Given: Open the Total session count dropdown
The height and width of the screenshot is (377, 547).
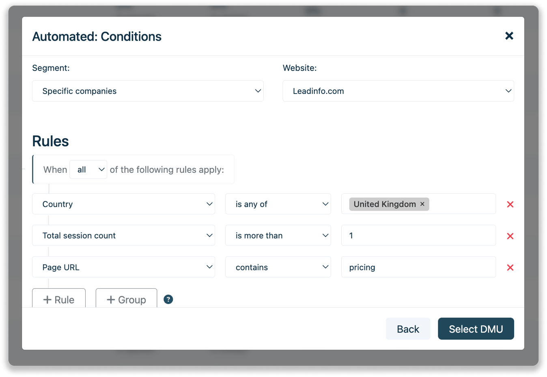Looking at the screenshot, I should pos(123,236).
